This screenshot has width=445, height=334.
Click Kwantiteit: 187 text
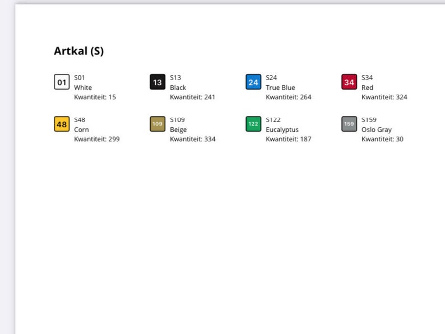pos(289,139)
